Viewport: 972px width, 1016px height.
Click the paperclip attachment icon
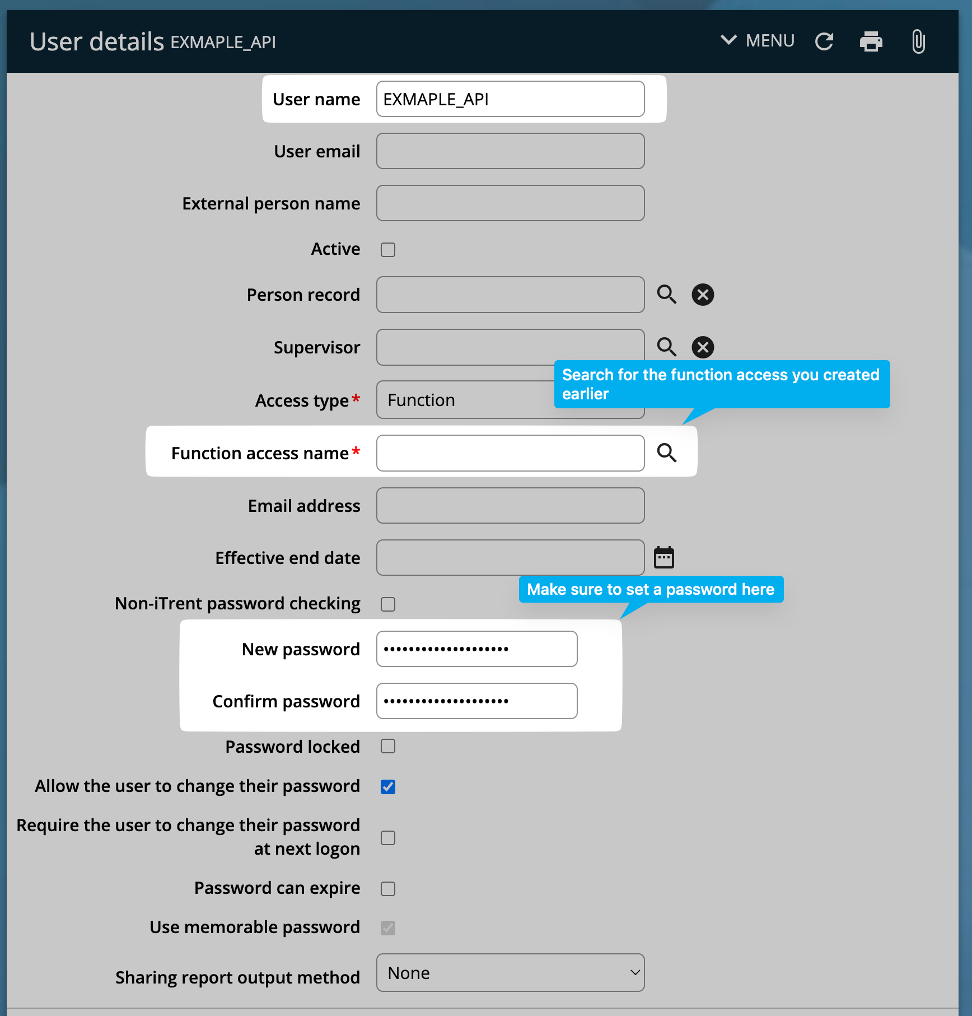(918, 41)
